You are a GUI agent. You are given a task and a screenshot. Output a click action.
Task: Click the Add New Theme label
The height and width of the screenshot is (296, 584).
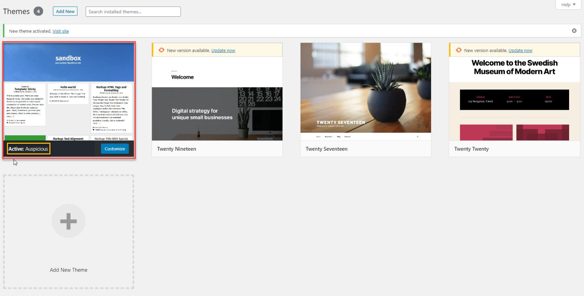pos(68,270)
